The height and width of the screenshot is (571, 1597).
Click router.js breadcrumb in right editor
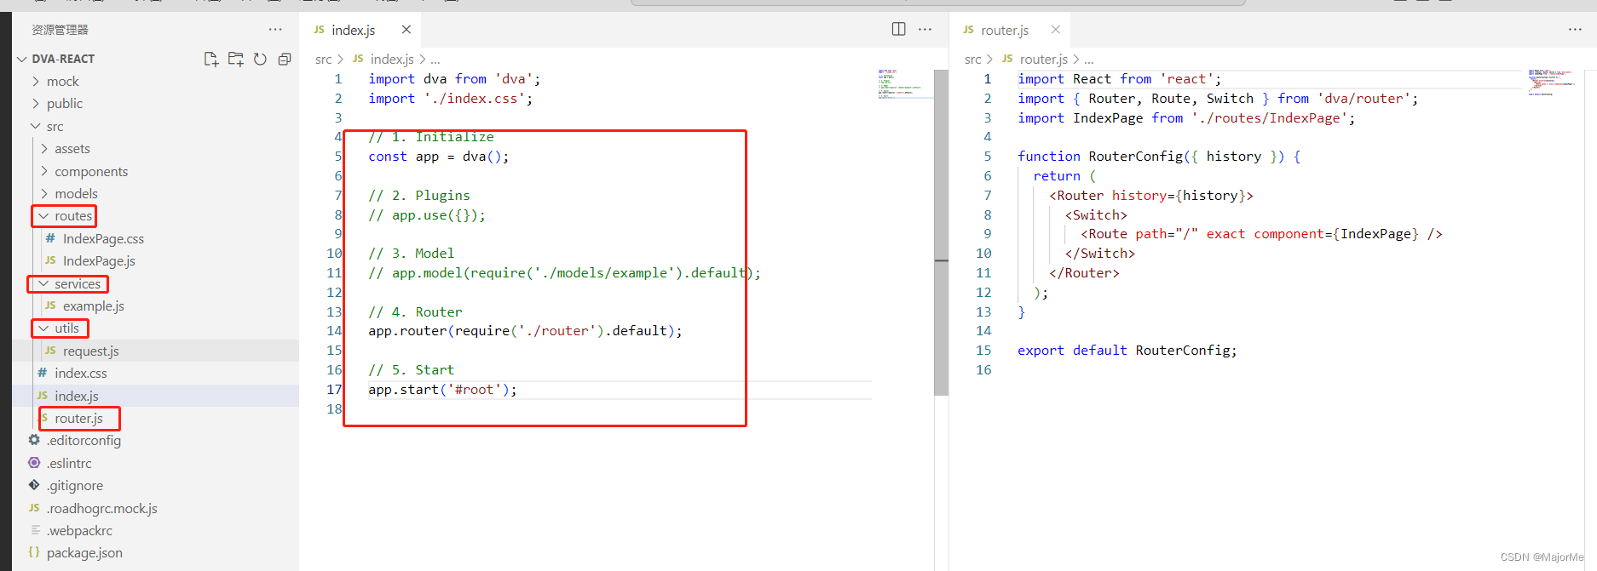(1044, 59)
